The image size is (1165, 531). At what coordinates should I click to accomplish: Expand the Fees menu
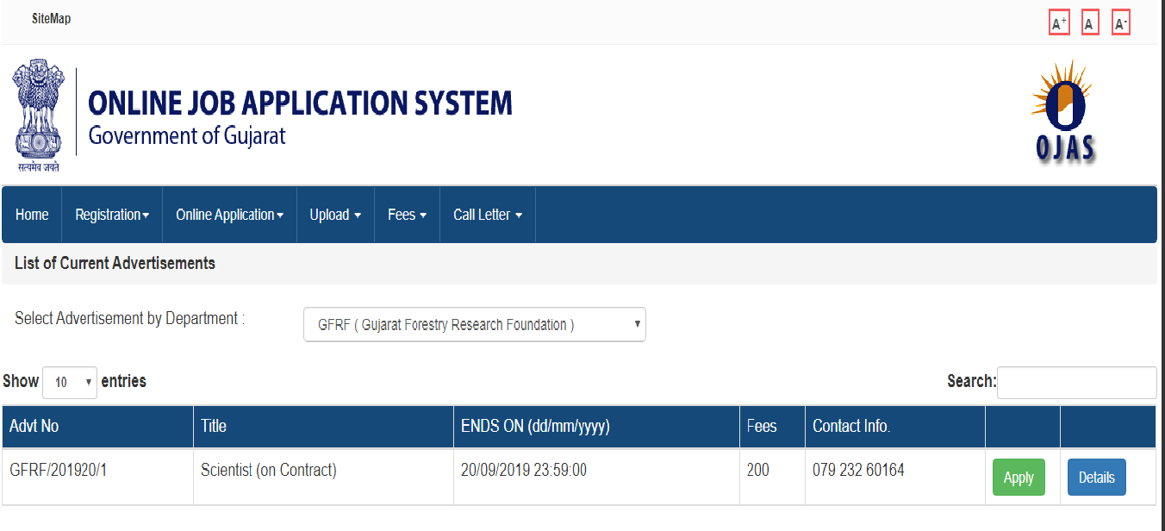[x=406, y=214]
